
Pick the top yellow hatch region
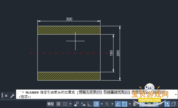(69, 30)
